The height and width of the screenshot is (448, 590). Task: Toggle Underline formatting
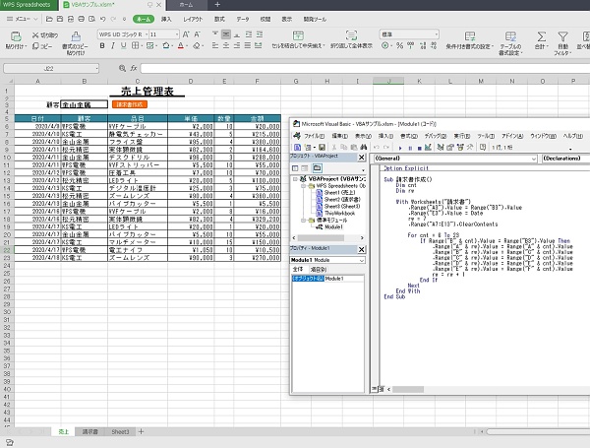(x=124, y=45)
